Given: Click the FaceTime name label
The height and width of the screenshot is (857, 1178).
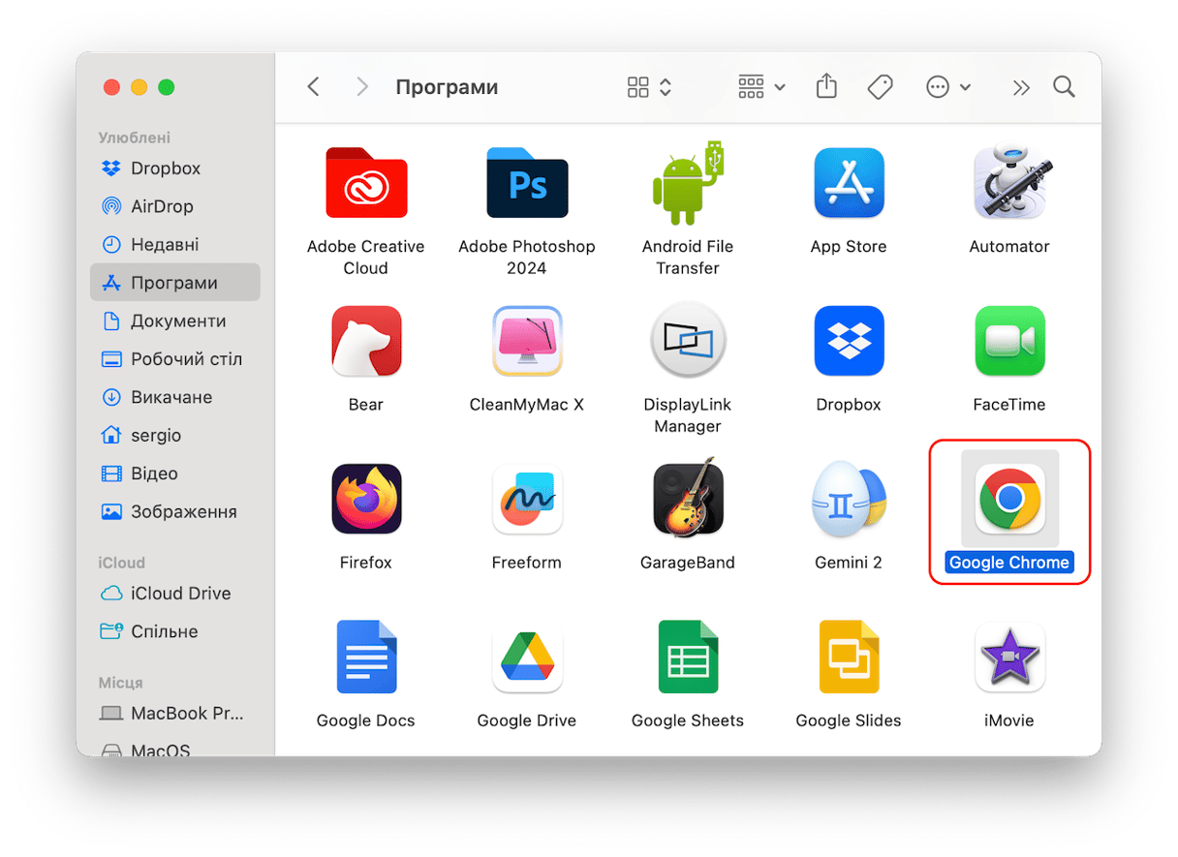Looking at the screenshot, I should [x=1009, y=405].
